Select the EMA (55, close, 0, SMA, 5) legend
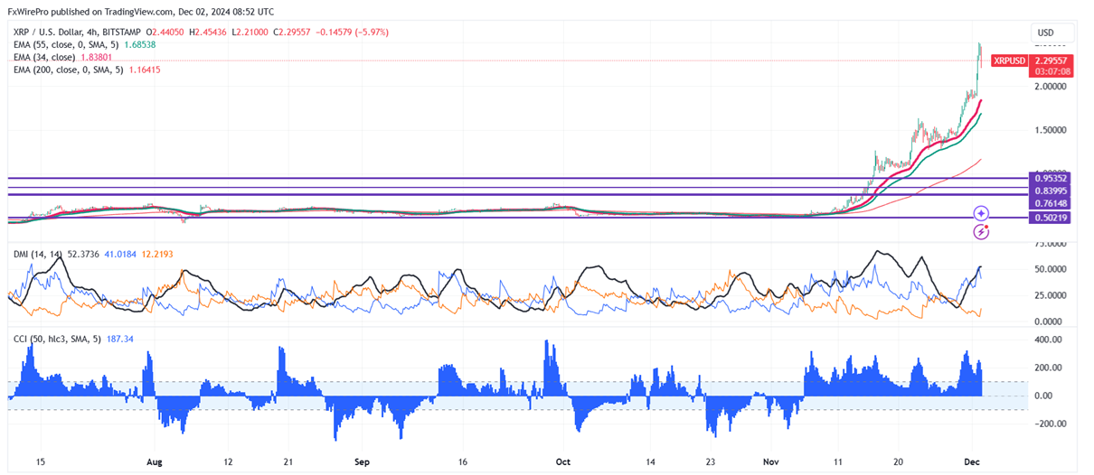This screenshot has height=475, width=1094. (x=65, y=43)
